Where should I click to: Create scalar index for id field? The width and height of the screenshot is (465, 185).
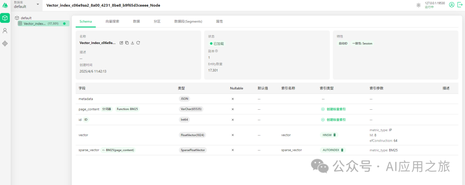pos(334,120)
